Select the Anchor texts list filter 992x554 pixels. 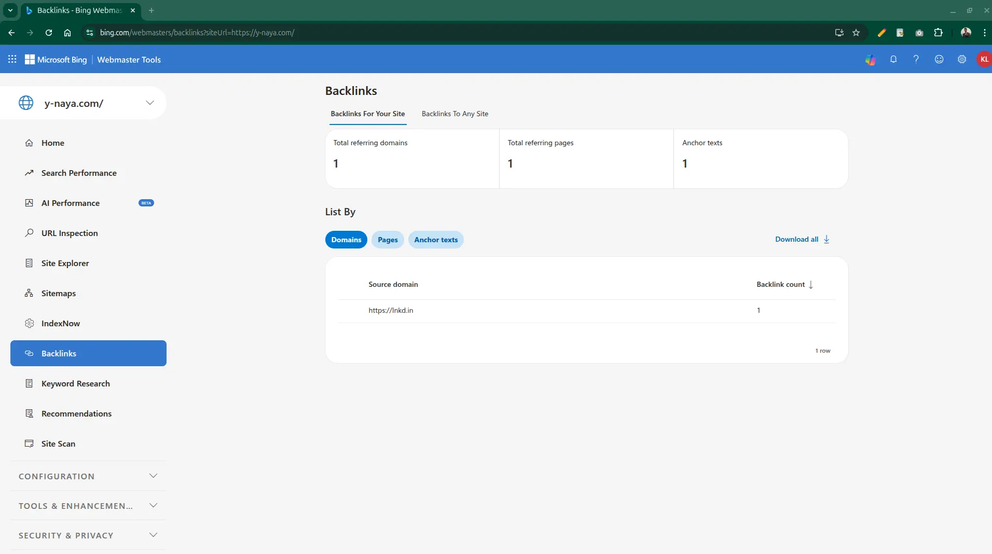tap(436, 240)
